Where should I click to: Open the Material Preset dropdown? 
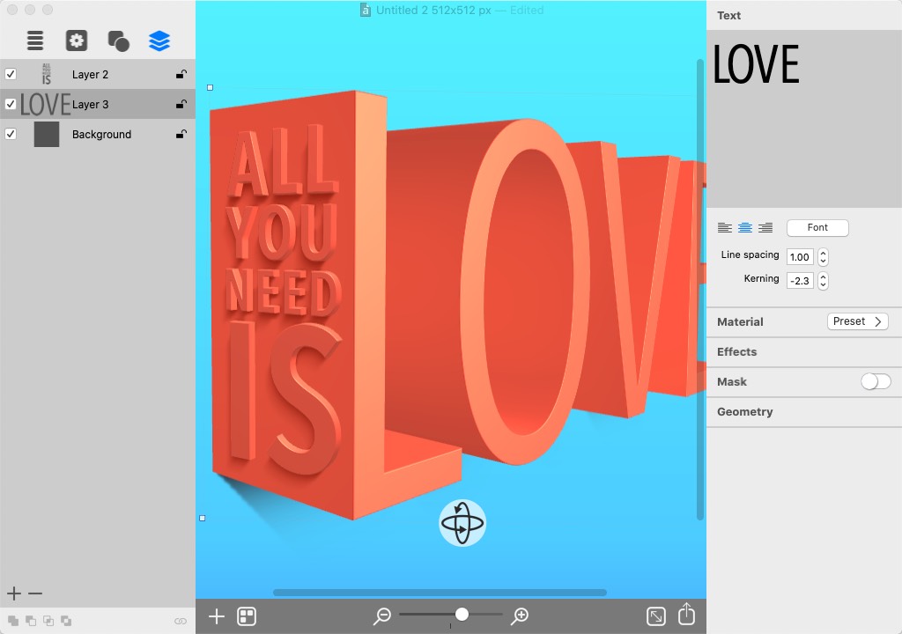click(x=857, y=321)
